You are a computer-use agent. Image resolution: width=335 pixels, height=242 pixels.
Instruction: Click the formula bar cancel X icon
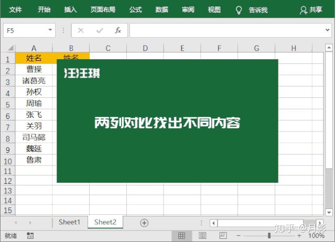(81, 30)
